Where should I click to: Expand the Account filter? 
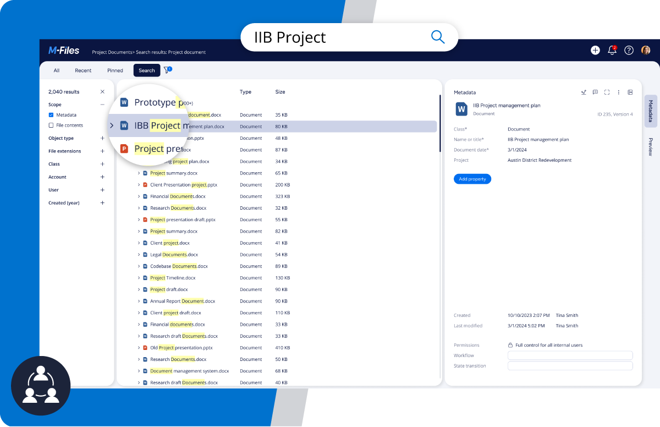[102, 177]
